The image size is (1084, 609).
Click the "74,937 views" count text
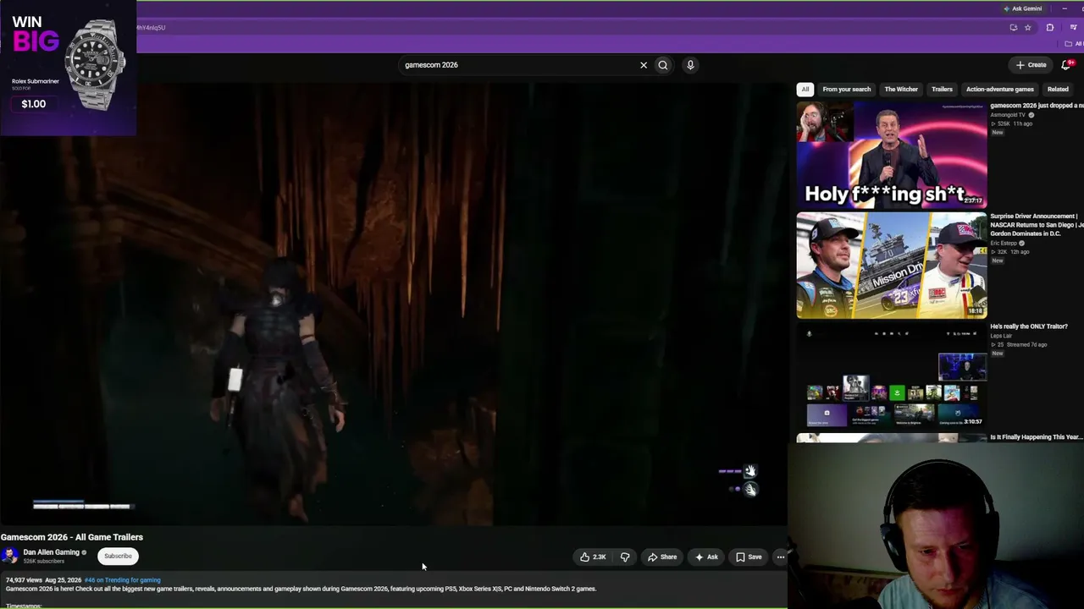pyautogui.click(x=25, y=580)
